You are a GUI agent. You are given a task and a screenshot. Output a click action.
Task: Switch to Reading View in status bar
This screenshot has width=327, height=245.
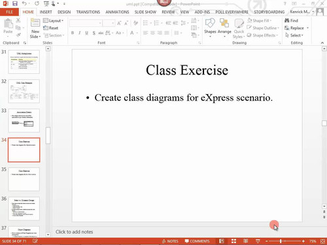click(x=246, y=241)
